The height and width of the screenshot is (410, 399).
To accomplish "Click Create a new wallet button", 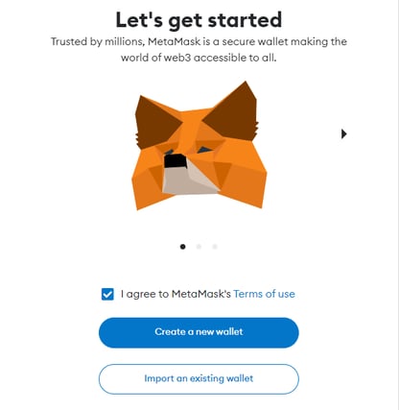I will [x=199, y=332].
